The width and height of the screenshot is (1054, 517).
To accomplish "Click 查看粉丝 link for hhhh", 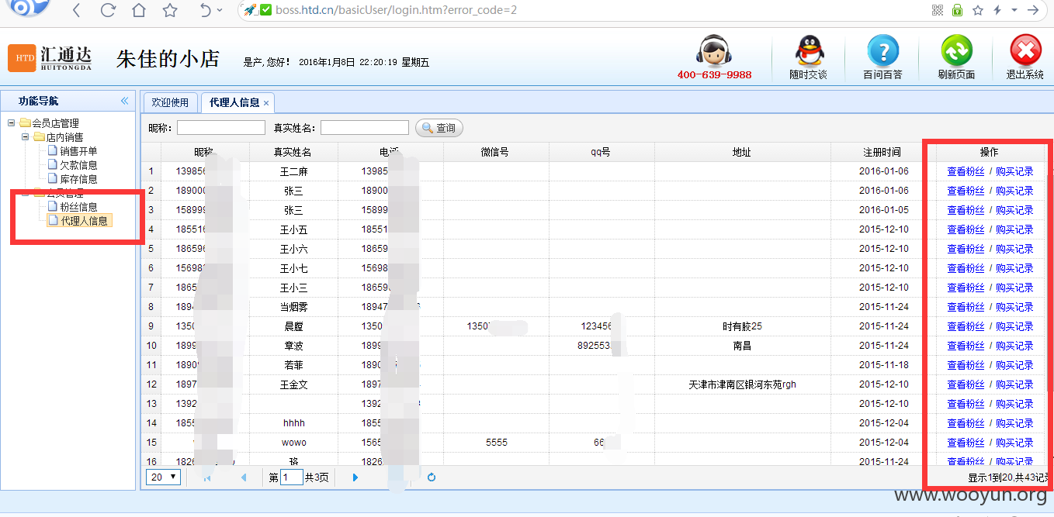I will (966, 423).
